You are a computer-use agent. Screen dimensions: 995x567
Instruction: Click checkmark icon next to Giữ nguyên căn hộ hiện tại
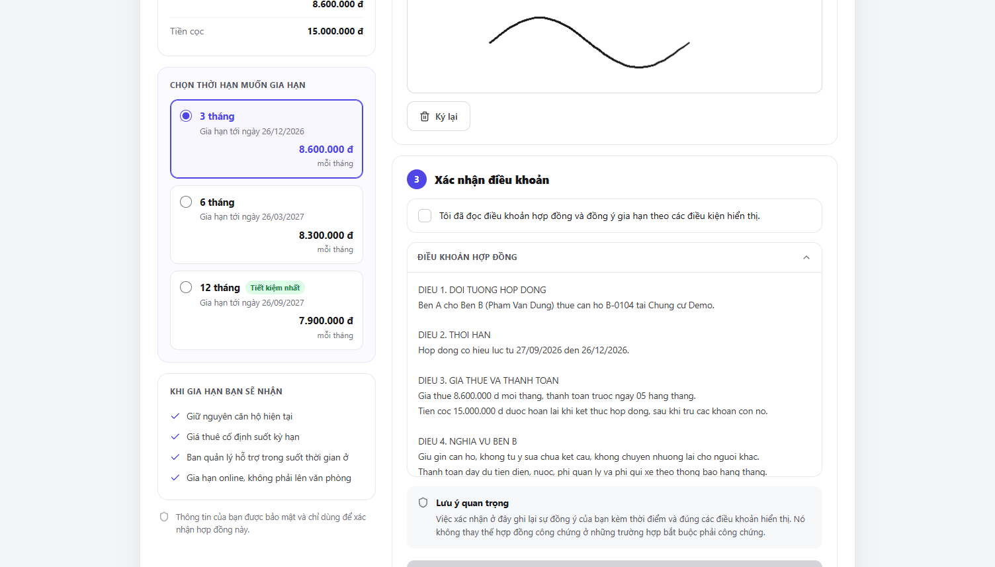click(x=175, y=416)
